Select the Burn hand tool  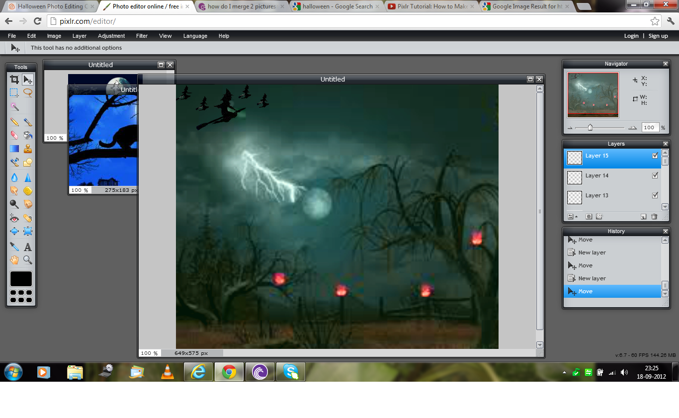click(x=28, y=204)
